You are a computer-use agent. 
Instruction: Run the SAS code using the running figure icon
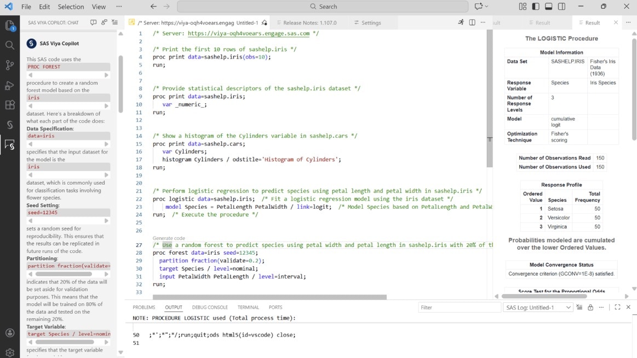(460, 22)
